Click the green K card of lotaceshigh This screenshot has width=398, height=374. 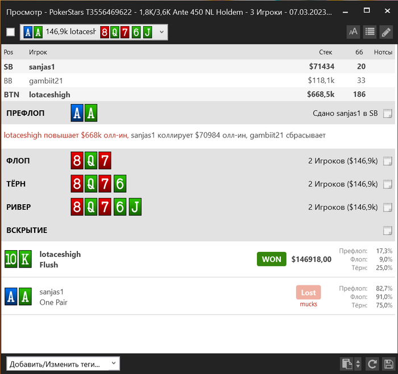25,259
